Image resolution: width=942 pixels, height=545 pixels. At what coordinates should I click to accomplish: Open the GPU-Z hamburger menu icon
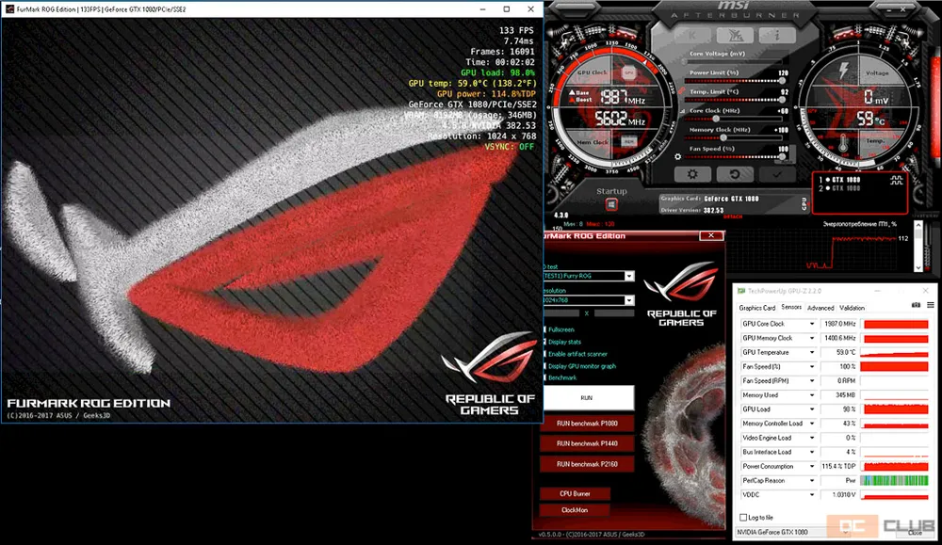coord(931,307)
